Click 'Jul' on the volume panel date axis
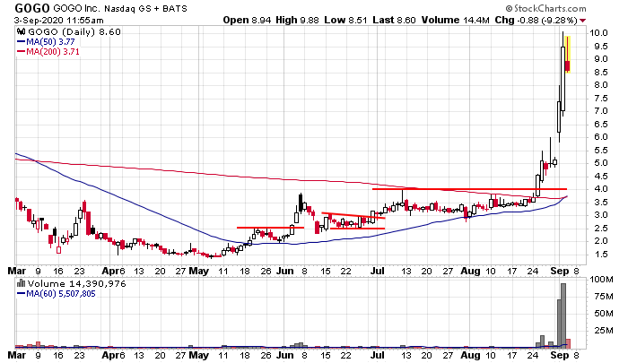The height and width of the screenshot is (363, 628). tap(377, 355)
